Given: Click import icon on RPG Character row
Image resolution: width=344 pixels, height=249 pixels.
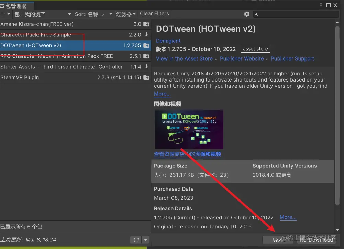Looking at the screenshot, I should 146,56.
